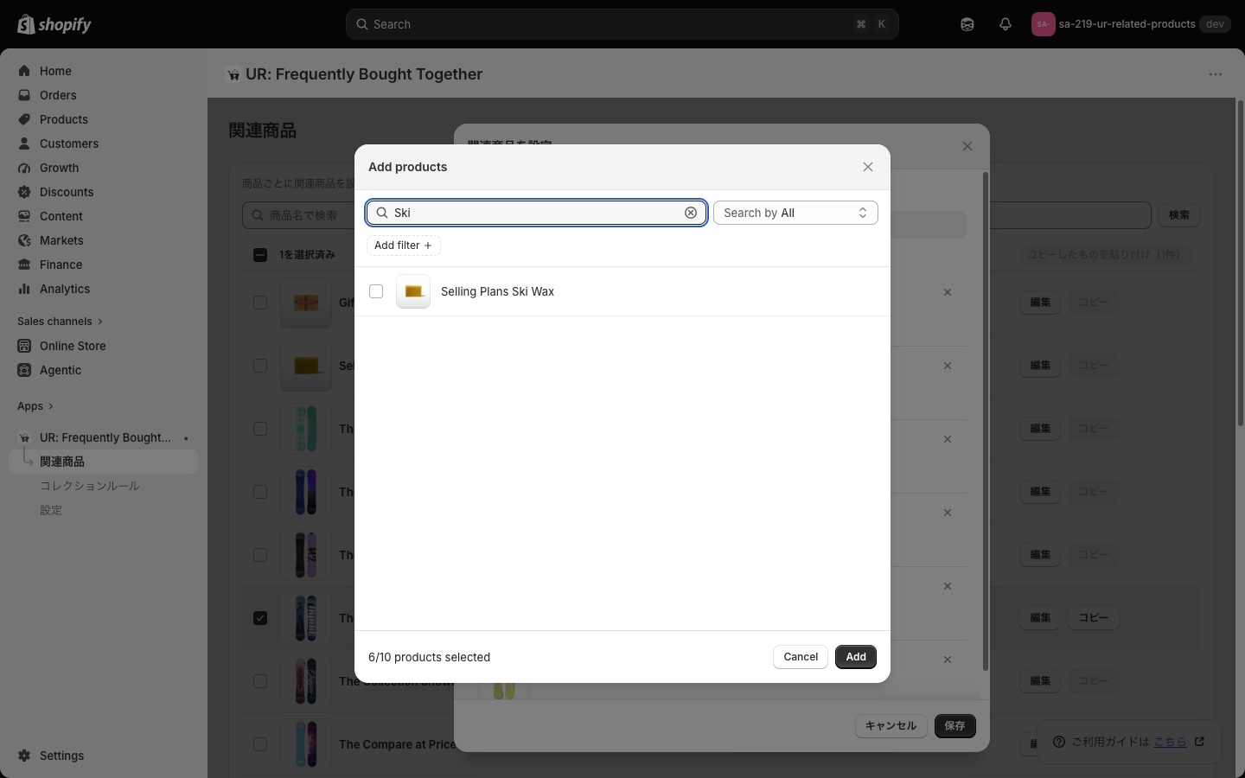The height and width of the screenshot is (778, 1245).
Task: Open the app three-dots menu
Action: [1216, 74]
